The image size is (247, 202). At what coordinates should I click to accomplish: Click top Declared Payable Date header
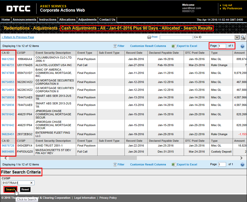click(166, 53)
